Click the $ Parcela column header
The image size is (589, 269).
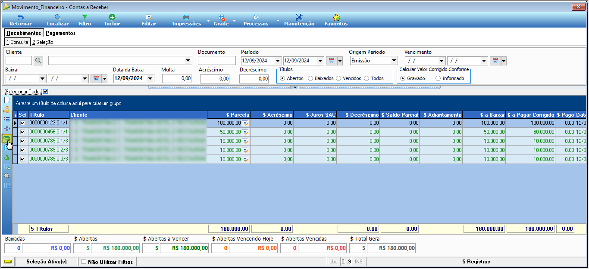click(229, 115)
